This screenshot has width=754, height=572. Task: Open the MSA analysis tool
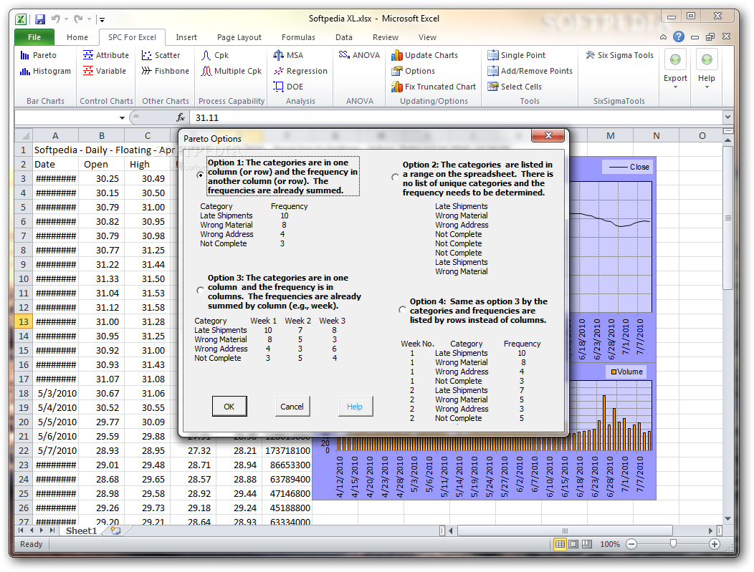[x=288, y=55]
